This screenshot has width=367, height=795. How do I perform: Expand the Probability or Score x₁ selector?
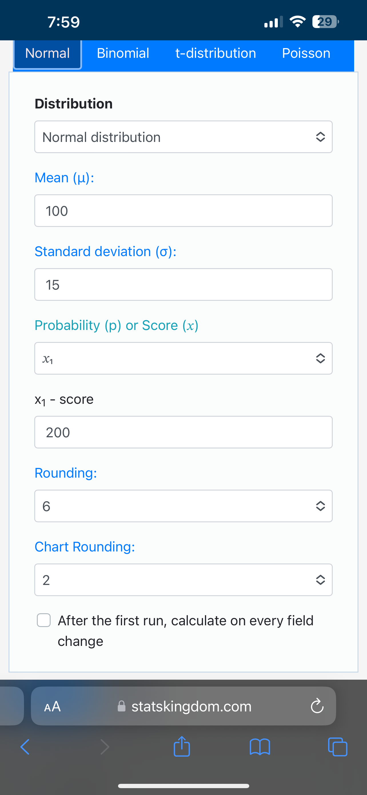183,358
